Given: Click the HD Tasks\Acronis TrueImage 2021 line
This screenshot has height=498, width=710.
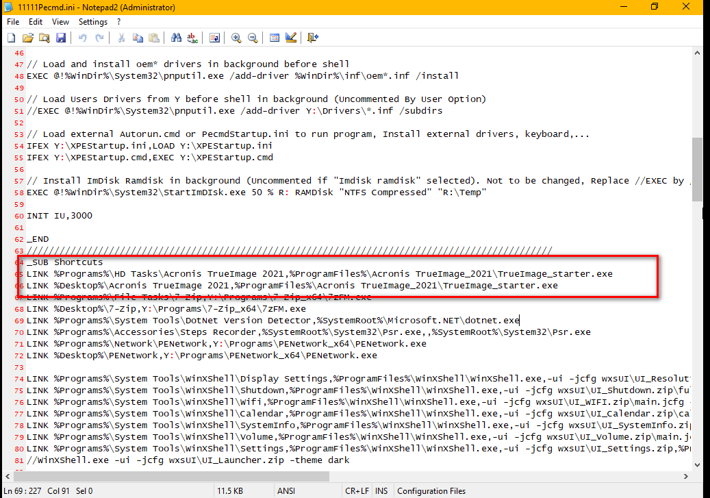Looking at the screenshot, I should coord(320,274).
